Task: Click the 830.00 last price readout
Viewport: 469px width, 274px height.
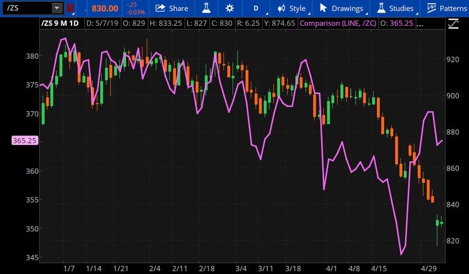Action: [105, 8]
